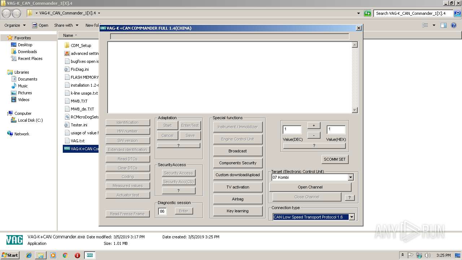Viewport: 462px width, 260px height.
Task: Select the Tester.ini file icon
Action: pos(67,125)
